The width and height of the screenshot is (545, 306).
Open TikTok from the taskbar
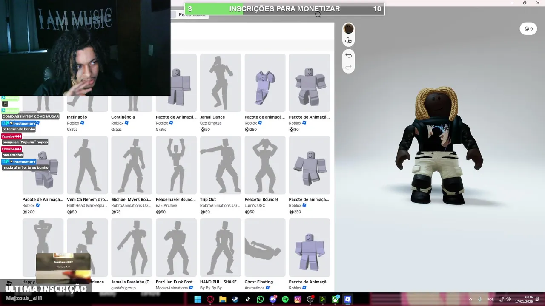tap(248, 299)
